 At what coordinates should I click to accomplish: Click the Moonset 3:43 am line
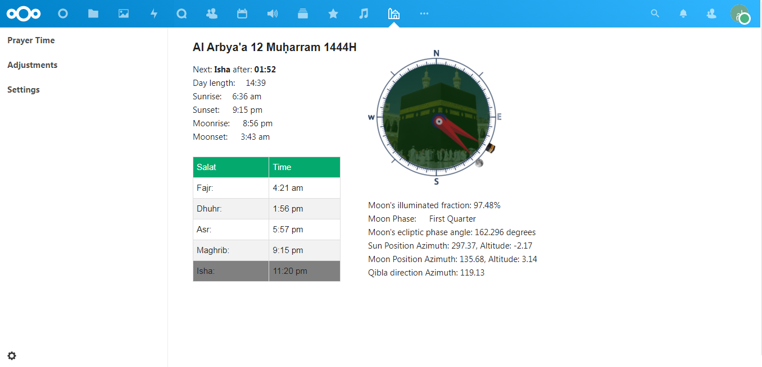(231, 137)
